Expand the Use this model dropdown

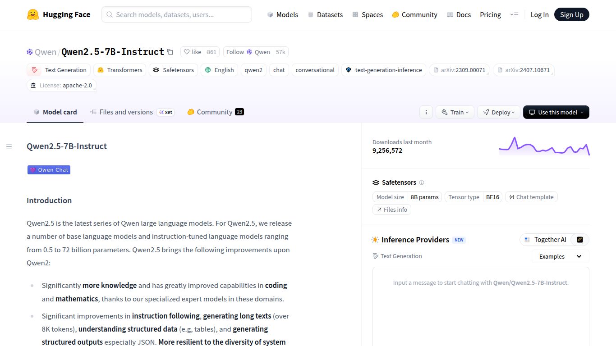556,112
